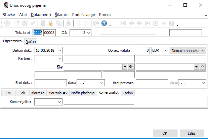Image resolution: width=208 pixels, height=139 pixels.
Task: Select the Način plaćanja tab
Action: [82, 93]
